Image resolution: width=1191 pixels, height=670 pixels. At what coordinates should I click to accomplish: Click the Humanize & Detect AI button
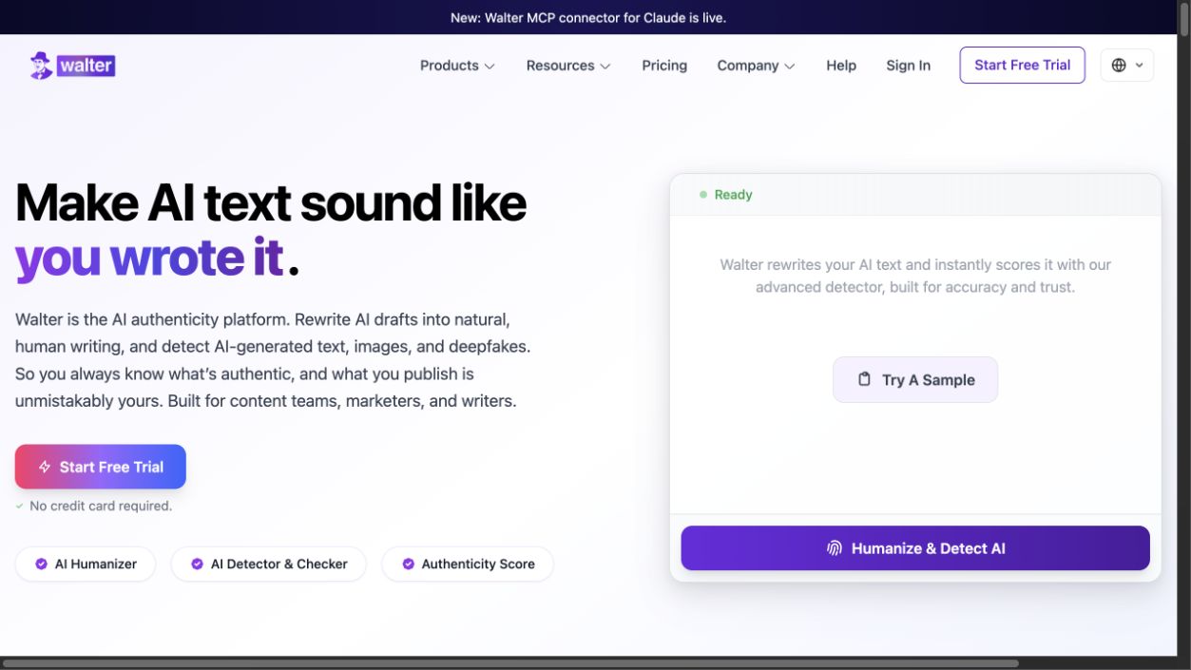click(x=915, y=548)
